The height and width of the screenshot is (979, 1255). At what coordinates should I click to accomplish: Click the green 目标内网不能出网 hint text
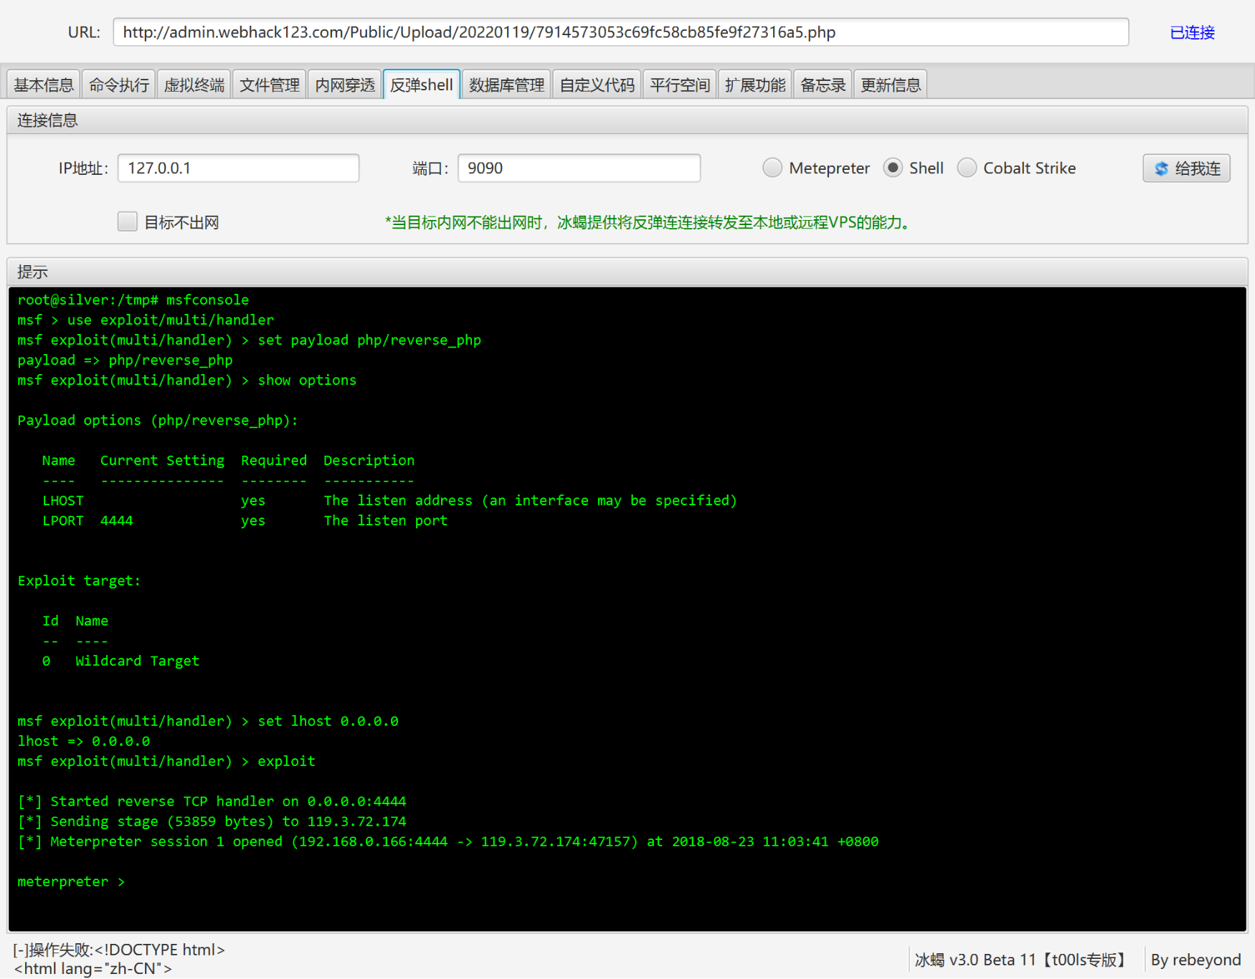point(648,222)
